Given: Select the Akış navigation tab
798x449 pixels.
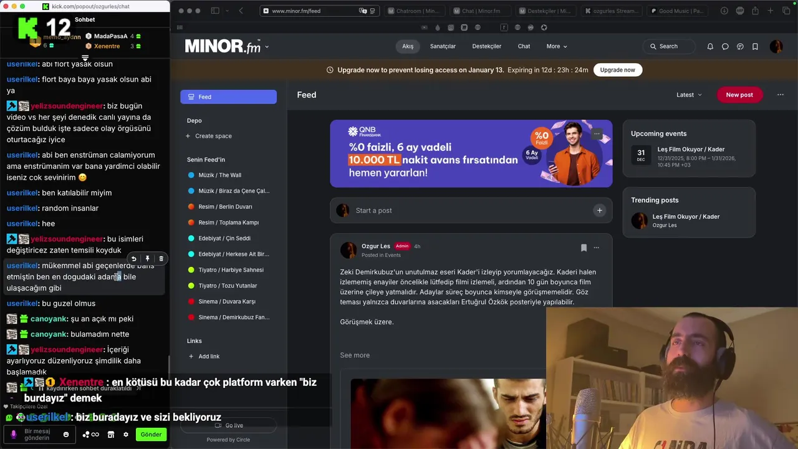Looking at the screenshot, I should click(x=408, y=46).
